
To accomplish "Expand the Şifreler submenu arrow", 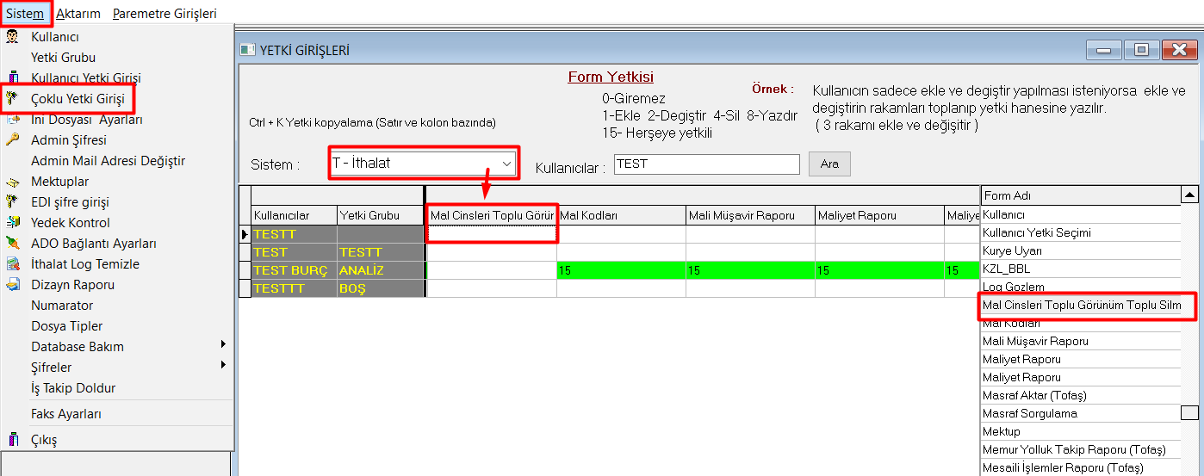I will [x=223, y=365].
